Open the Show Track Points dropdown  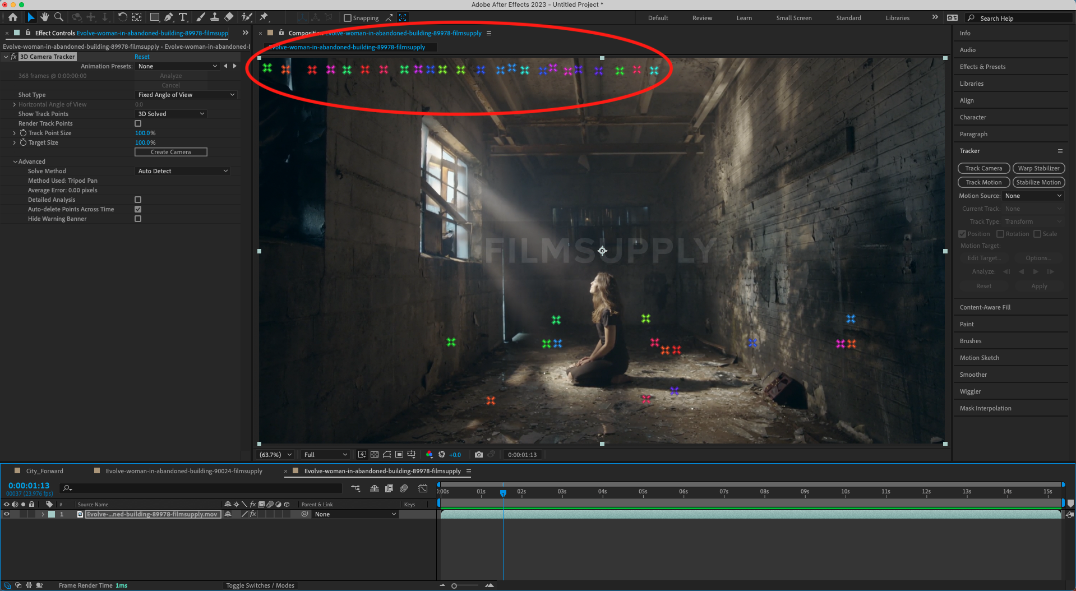coord(171,114)
